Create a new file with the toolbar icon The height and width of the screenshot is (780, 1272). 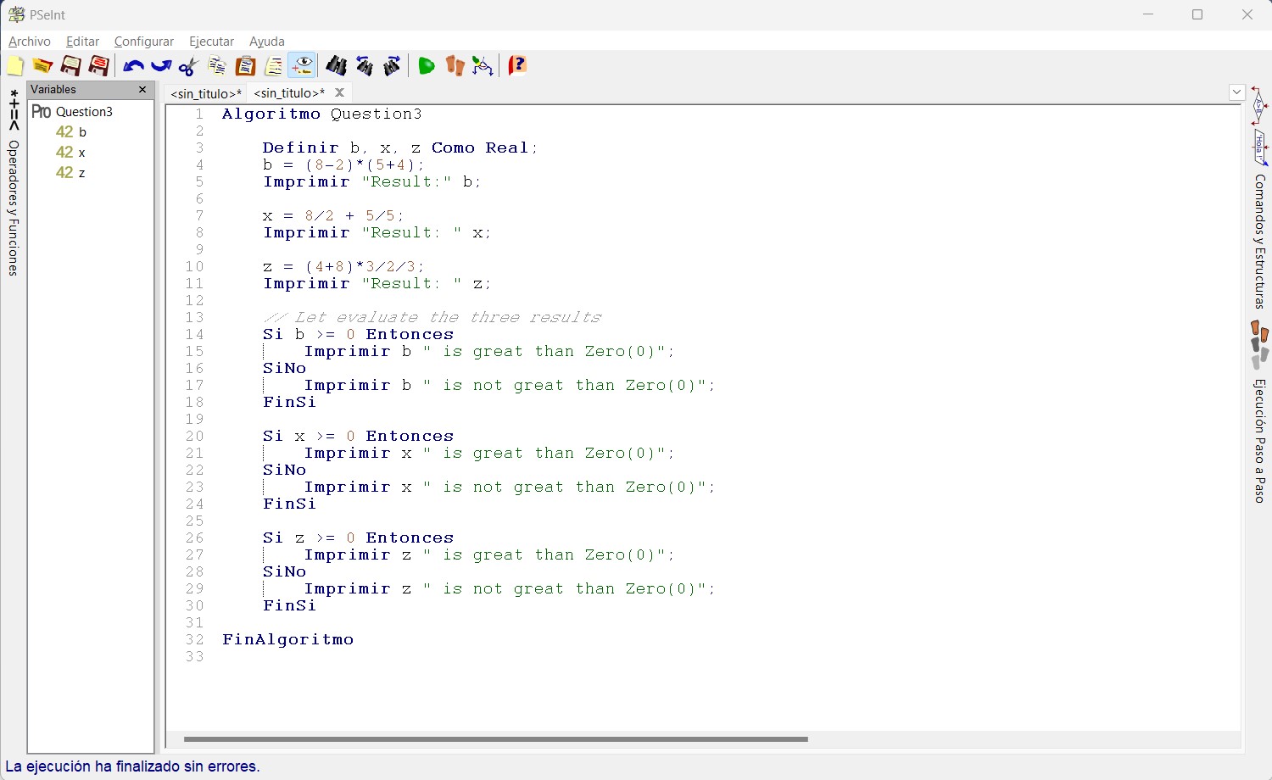point(15,66)
